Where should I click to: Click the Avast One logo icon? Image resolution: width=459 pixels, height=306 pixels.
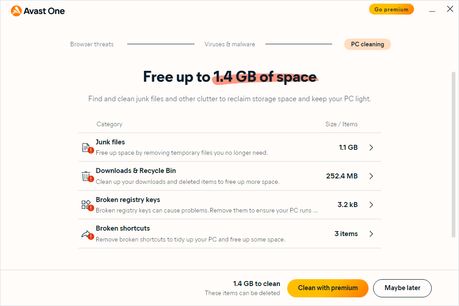click(x=16, y=11)
